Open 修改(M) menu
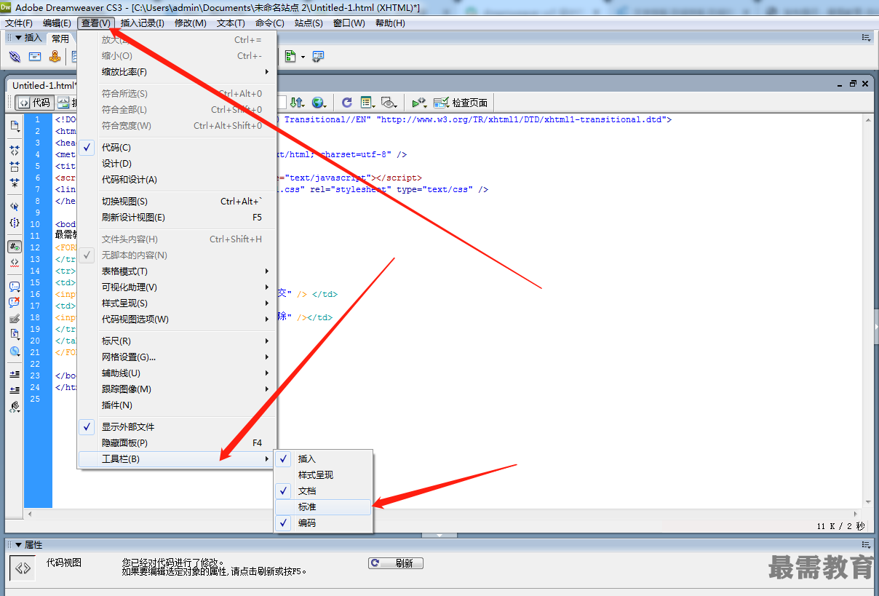Screen dimensions: 879x596 tap(190, 23)
